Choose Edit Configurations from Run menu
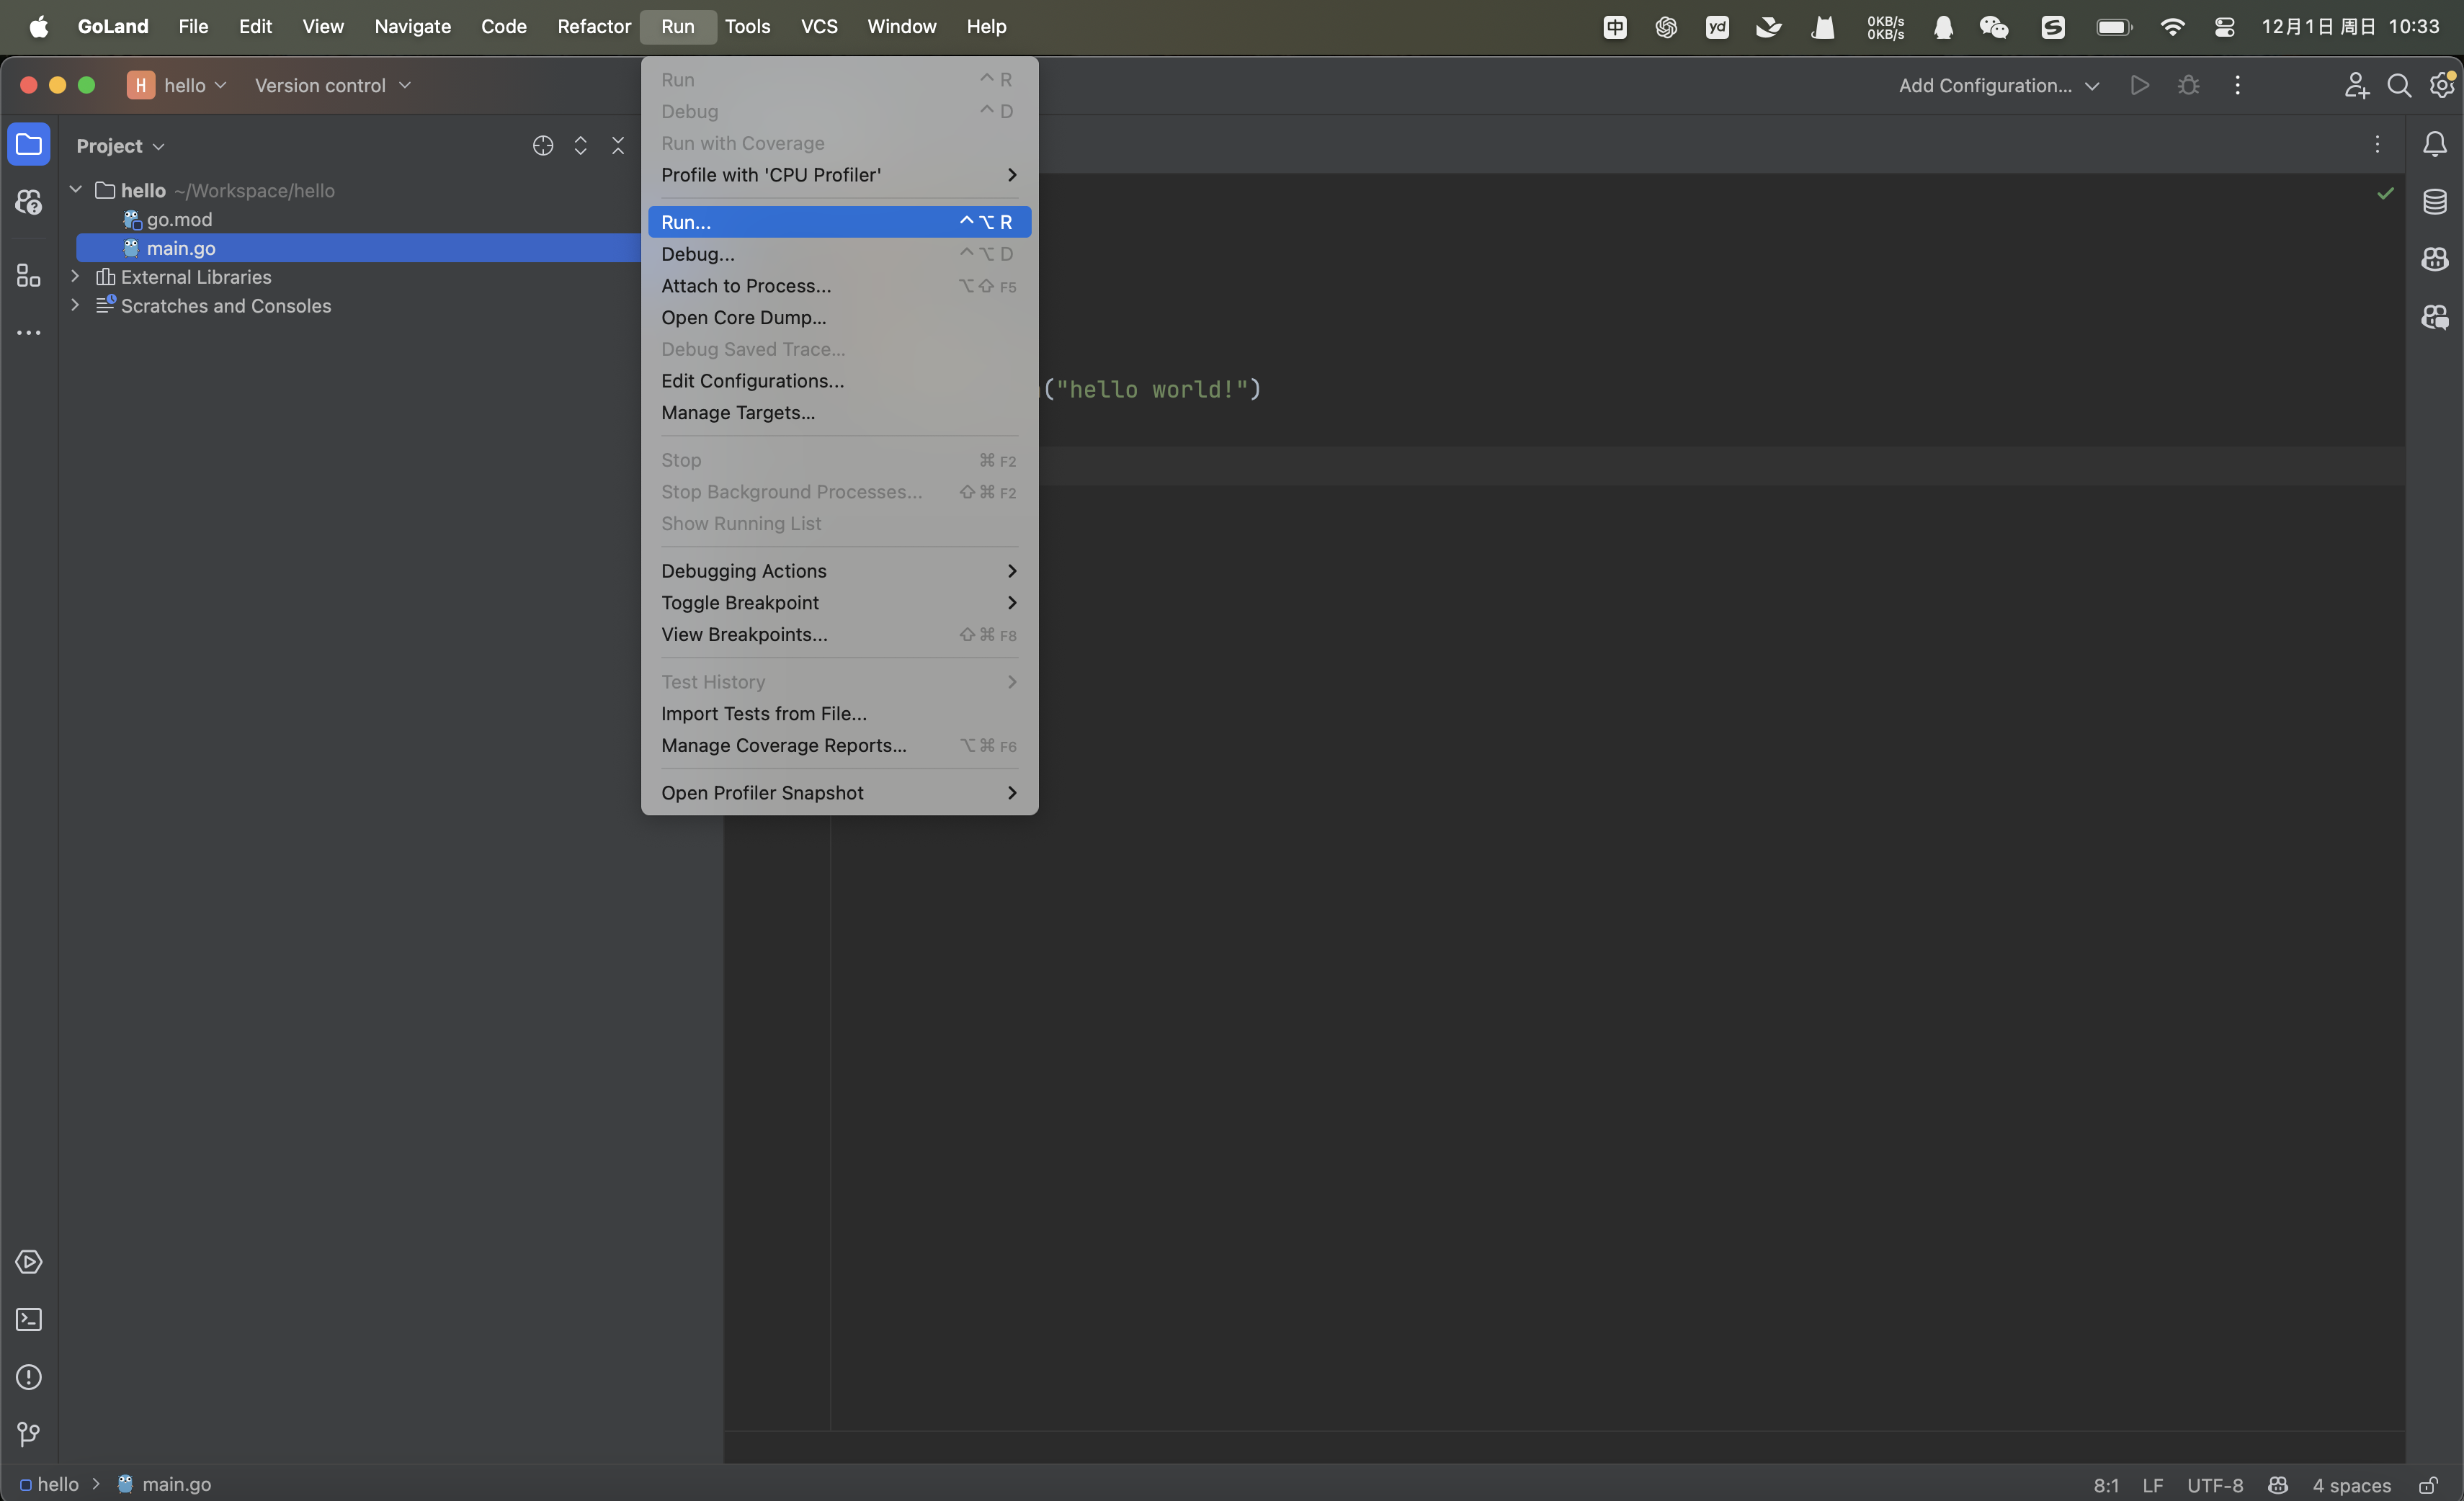Viewport: 2464px width, 1501px height. point(752,381)
